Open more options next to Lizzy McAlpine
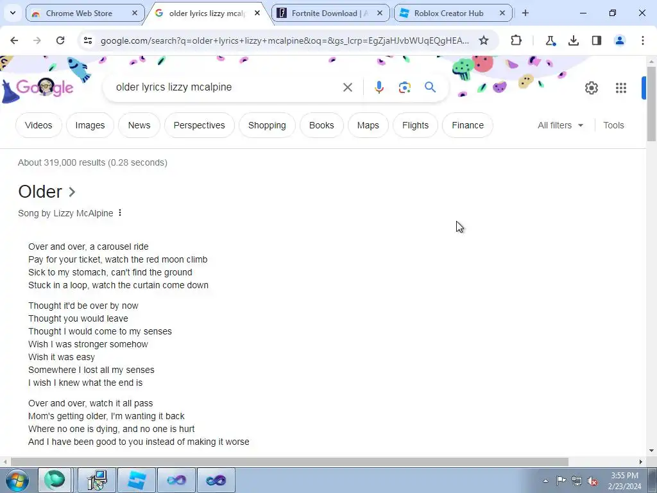The width and height of the screenshot is (657, 493). click(120, 213)
